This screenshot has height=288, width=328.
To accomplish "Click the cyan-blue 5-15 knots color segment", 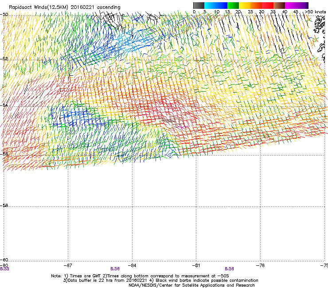I will tap(216, 5).
